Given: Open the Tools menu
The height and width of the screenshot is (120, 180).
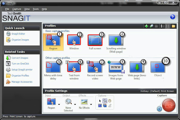Looking at the screenshot, I should (36, 9).
